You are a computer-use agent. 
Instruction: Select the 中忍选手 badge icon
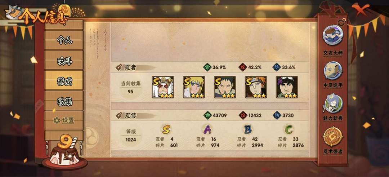point(333,71)
